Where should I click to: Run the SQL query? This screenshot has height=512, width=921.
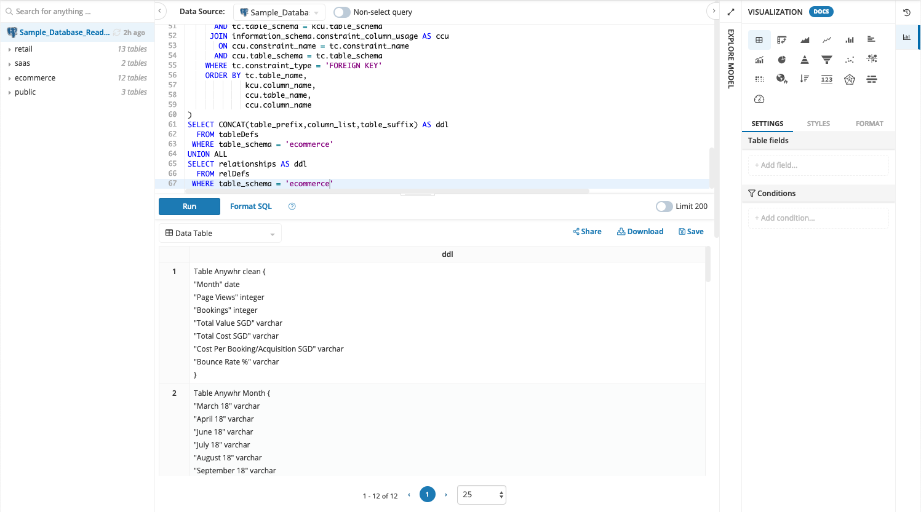click(189, 207)
